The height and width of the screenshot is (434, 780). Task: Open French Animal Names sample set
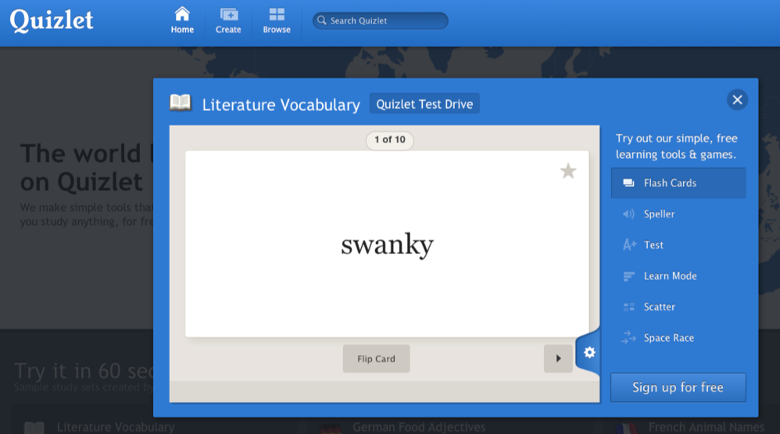pos(707,427)
